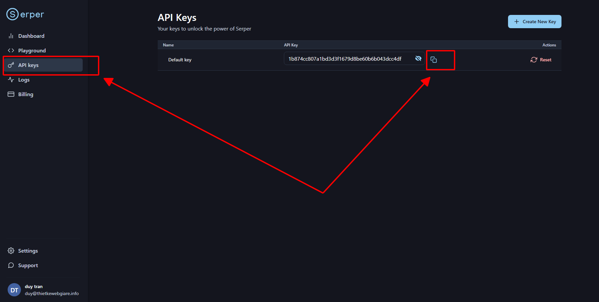Click the Support chat bubble icon
The image size is (599, 302).
11,265
